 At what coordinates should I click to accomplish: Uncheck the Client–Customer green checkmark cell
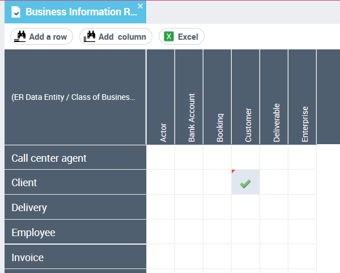(245, 183)
